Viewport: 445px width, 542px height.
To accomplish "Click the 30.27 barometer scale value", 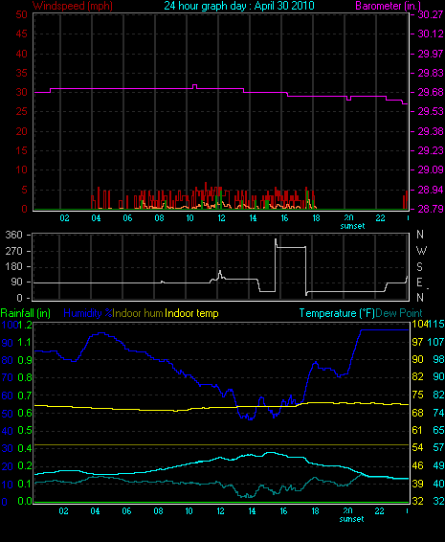I will pos(431,14).
